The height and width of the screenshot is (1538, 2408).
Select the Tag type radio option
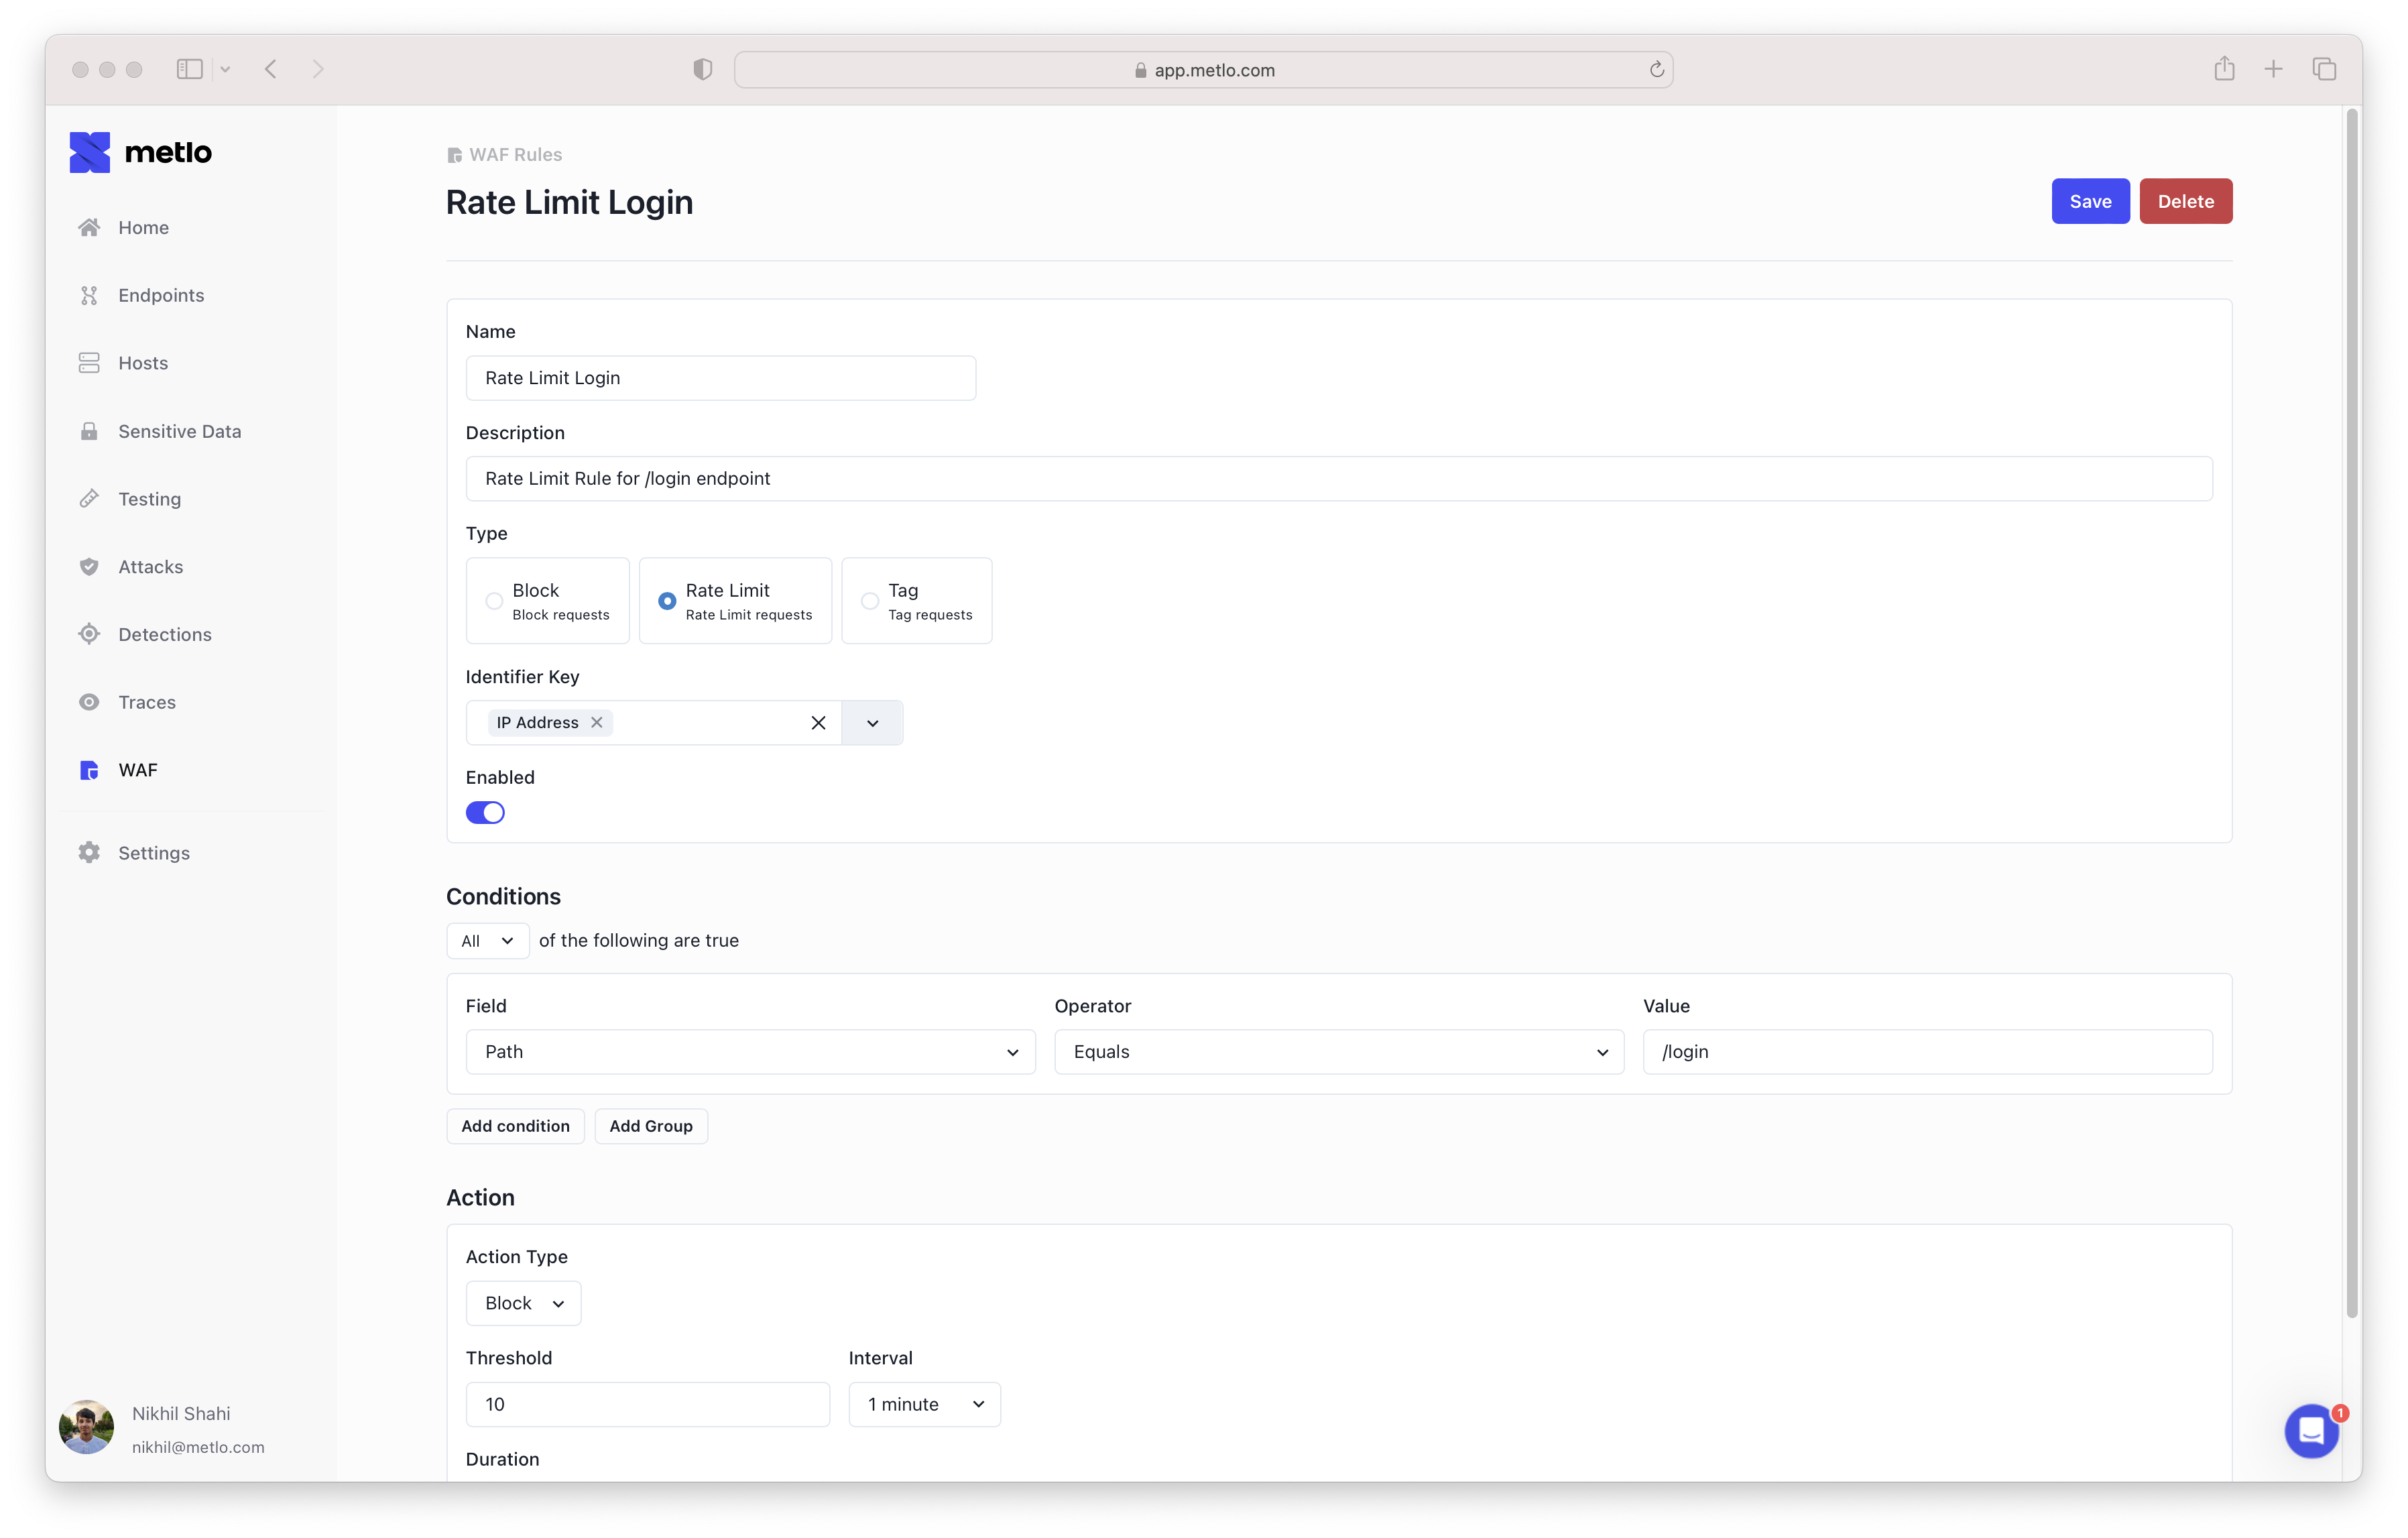tap(870, 601)
